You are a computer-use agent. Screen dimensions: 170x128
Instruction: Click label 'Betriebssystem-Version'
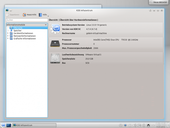pos(73,25)
